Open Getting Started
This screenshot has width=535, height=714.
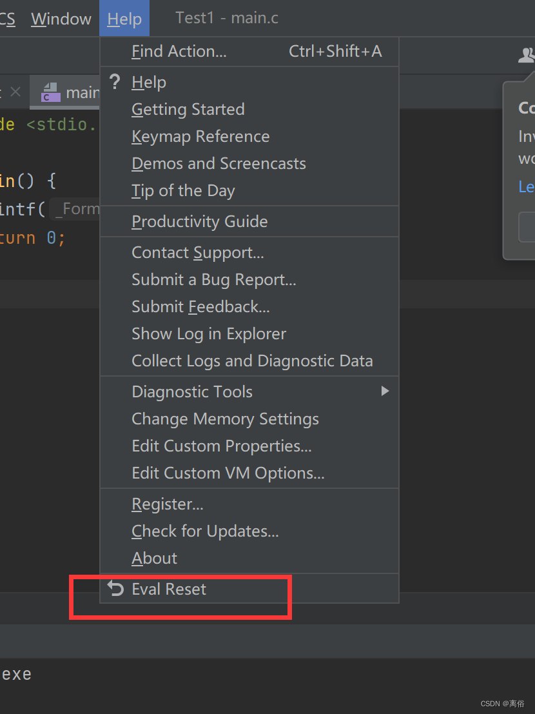pyautogui.click(x=249, y=109)
